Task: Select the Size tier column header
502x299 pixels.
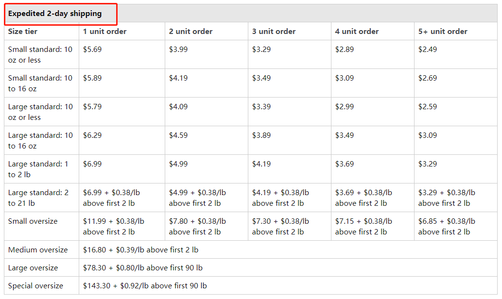Action: (x=23, y=32)
